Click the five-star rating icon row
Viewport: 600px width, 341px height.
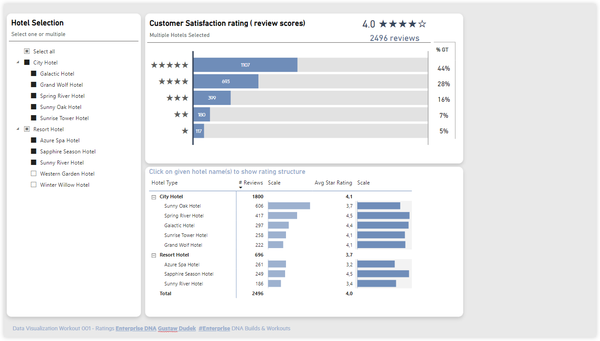169,65
